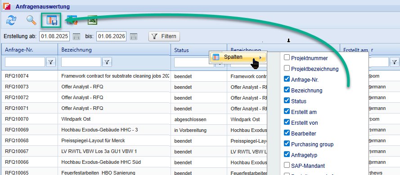400x175 pixels.
Task: Click 'Hochbau Exodus-Gebäude HHC - 3' cell
Action: click(114, 130)
